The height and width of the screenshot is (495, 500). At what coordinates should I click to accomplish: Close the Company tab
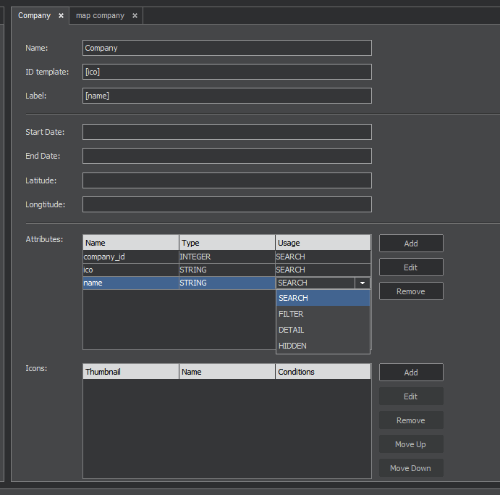(61, 16)
